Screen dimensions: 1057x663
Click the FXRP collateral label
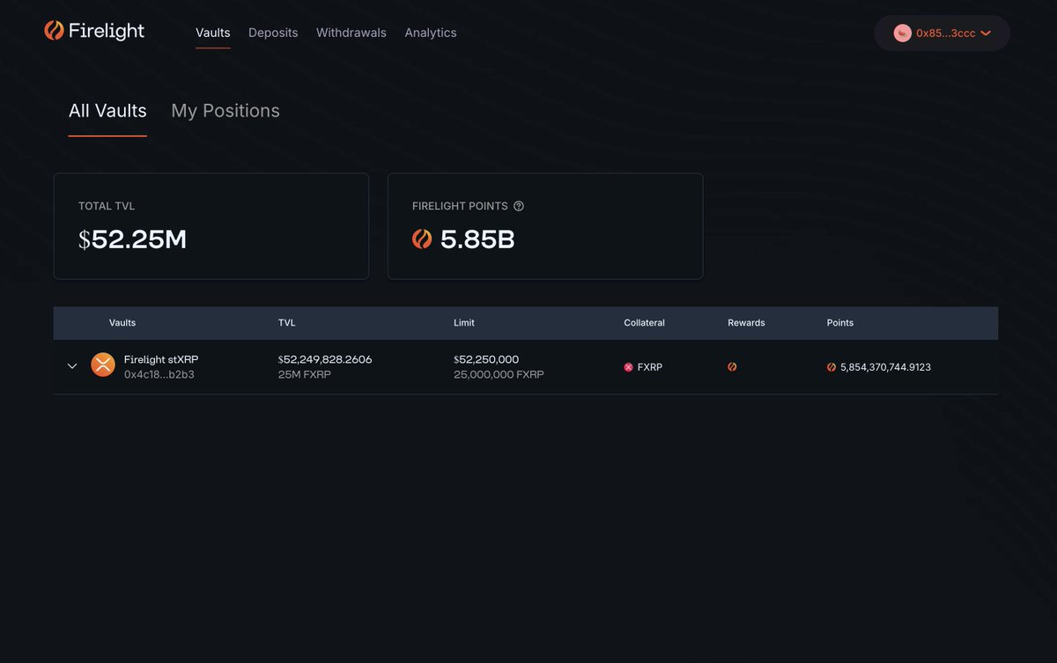650,367
